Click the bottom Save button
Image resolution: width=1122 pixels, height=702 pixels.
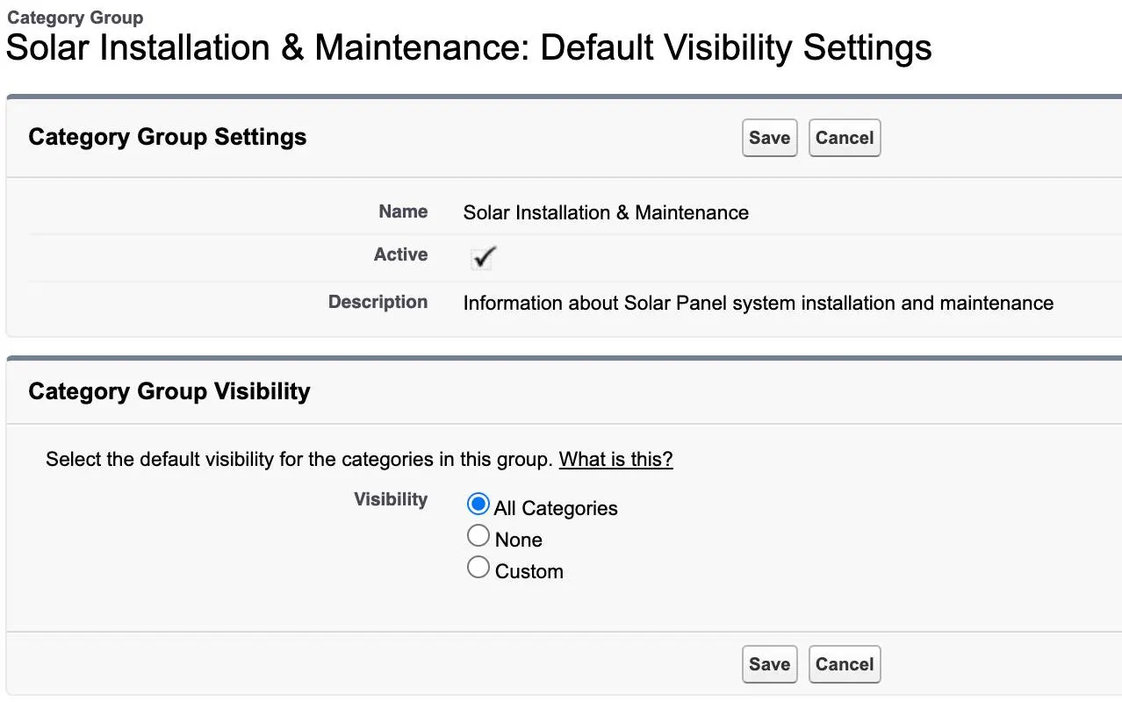click(769, 664)
